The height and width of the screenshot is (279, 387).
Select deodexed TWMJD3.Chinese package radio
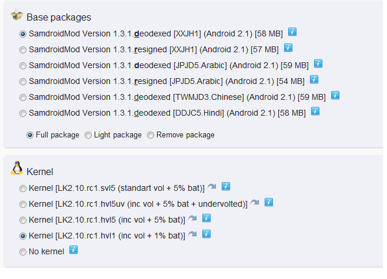point(23,98)
